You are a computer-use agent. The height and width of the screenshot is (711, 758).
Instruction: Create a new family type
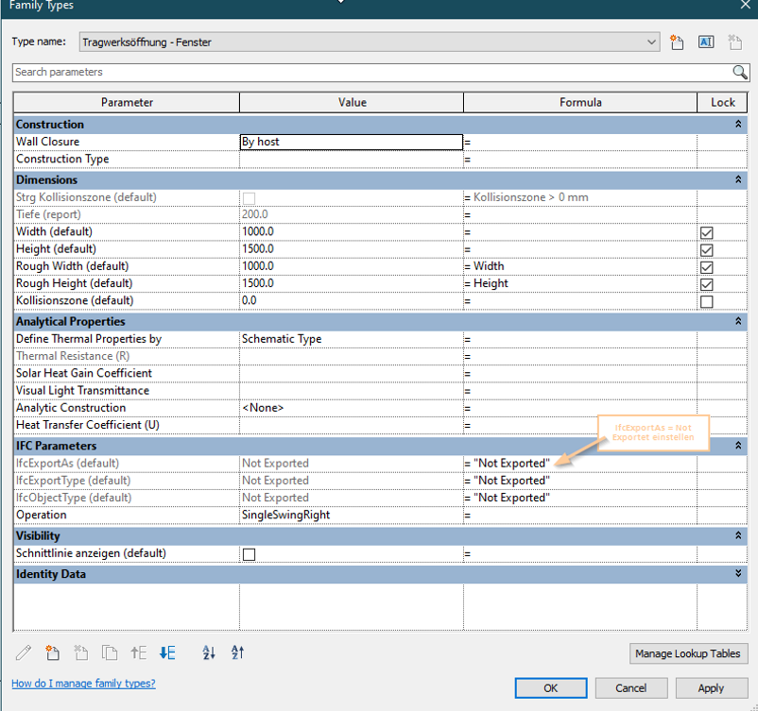[678, 42]
